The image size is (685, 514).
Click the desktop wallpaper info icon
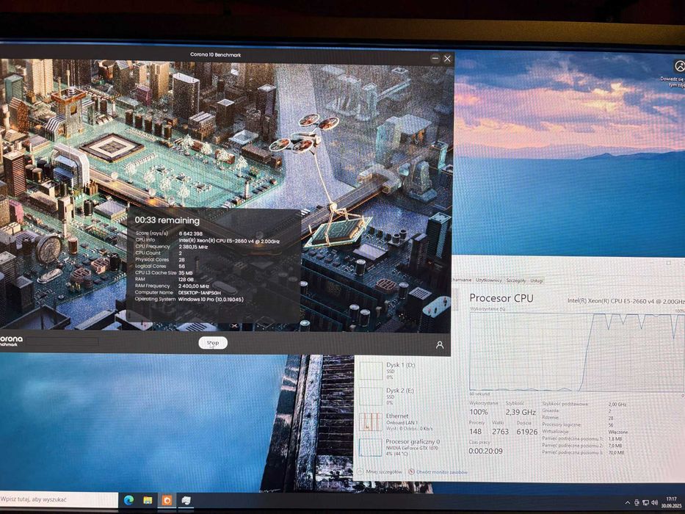680,66
